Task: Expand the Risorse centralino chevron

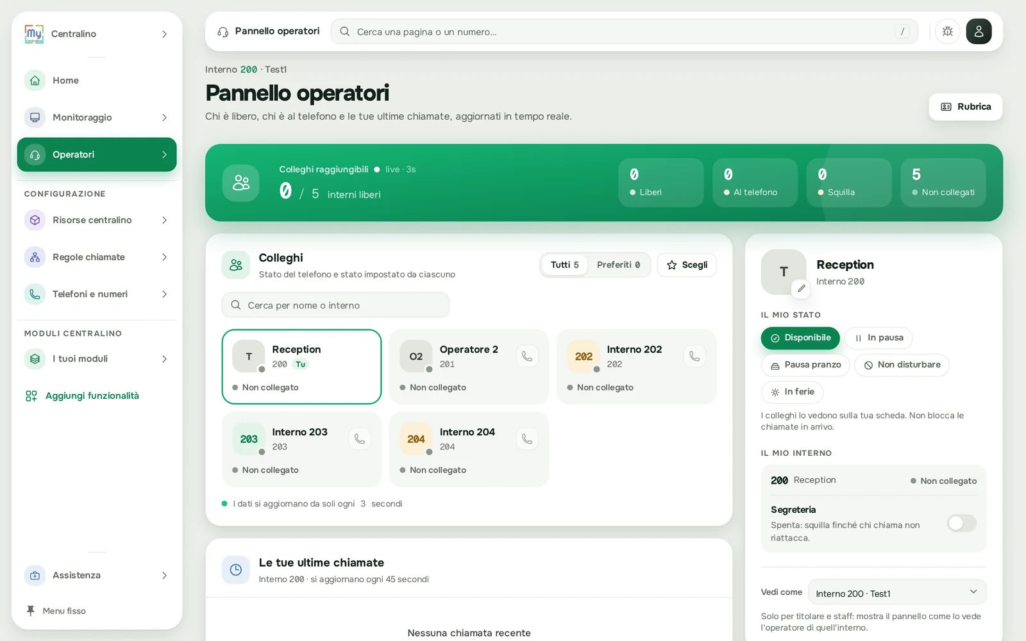Action: coord(165,220)
